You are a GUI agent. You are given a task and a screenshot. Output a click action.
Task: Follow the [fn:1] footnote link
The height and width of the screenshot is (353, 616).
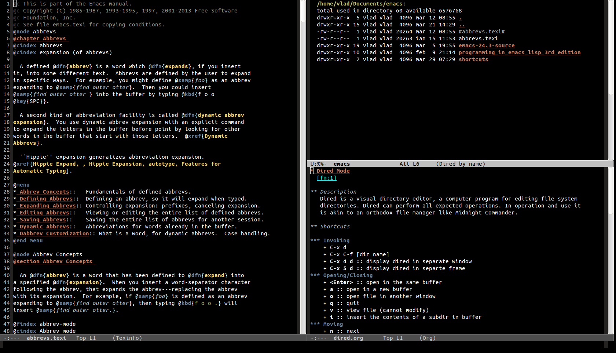coord(326,178)
